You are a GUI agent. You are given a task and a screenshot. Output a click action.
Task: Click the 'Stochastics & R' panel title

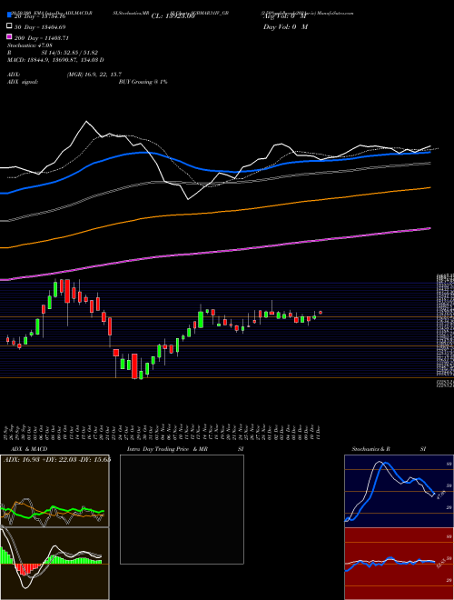tap(371, 449)
